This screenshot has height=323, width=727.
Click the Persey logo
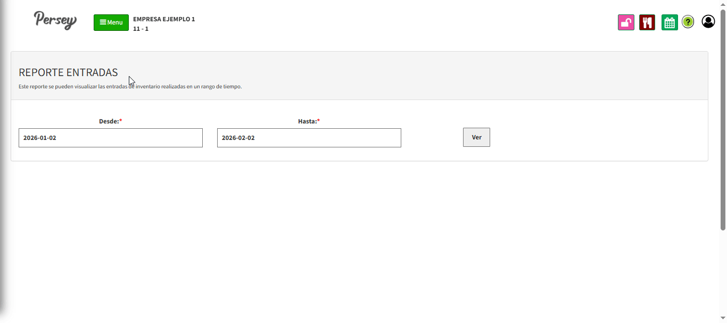55,20
